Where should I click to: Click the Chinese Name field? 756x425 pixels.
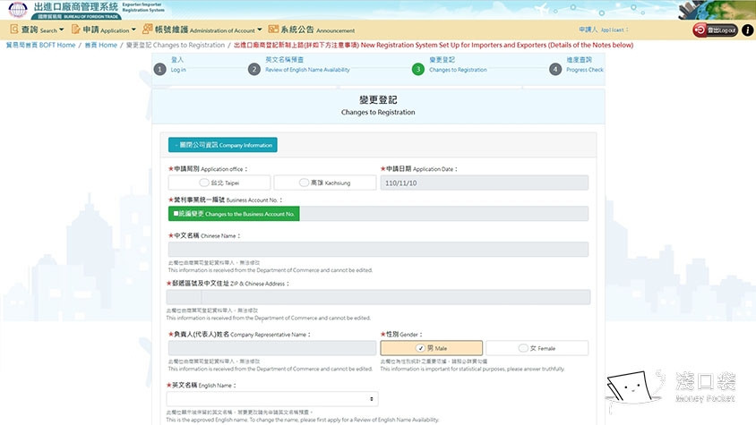point(378,249)
